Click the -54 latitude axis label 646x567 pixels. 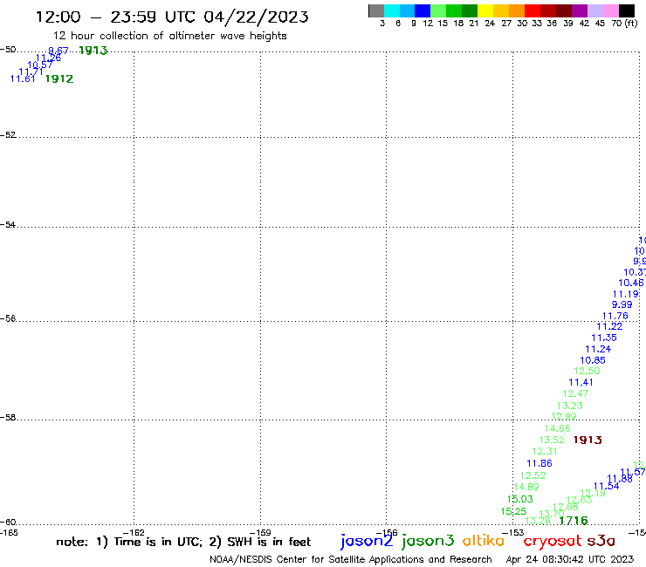8,225
